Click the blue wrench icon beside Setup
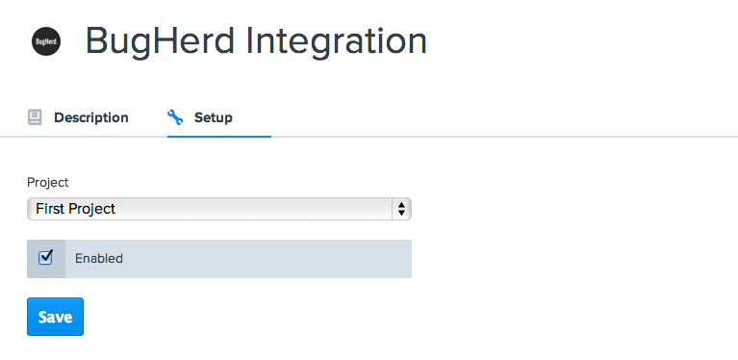The height and width of the screenshot is (360, 738). (175, 117)
